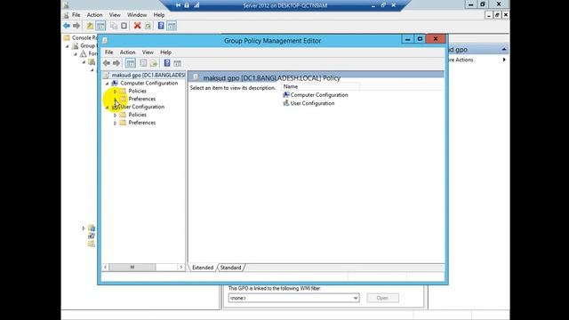
Task: Expand More Actions arrow in the Actions pane
Action: pos(504,60)
